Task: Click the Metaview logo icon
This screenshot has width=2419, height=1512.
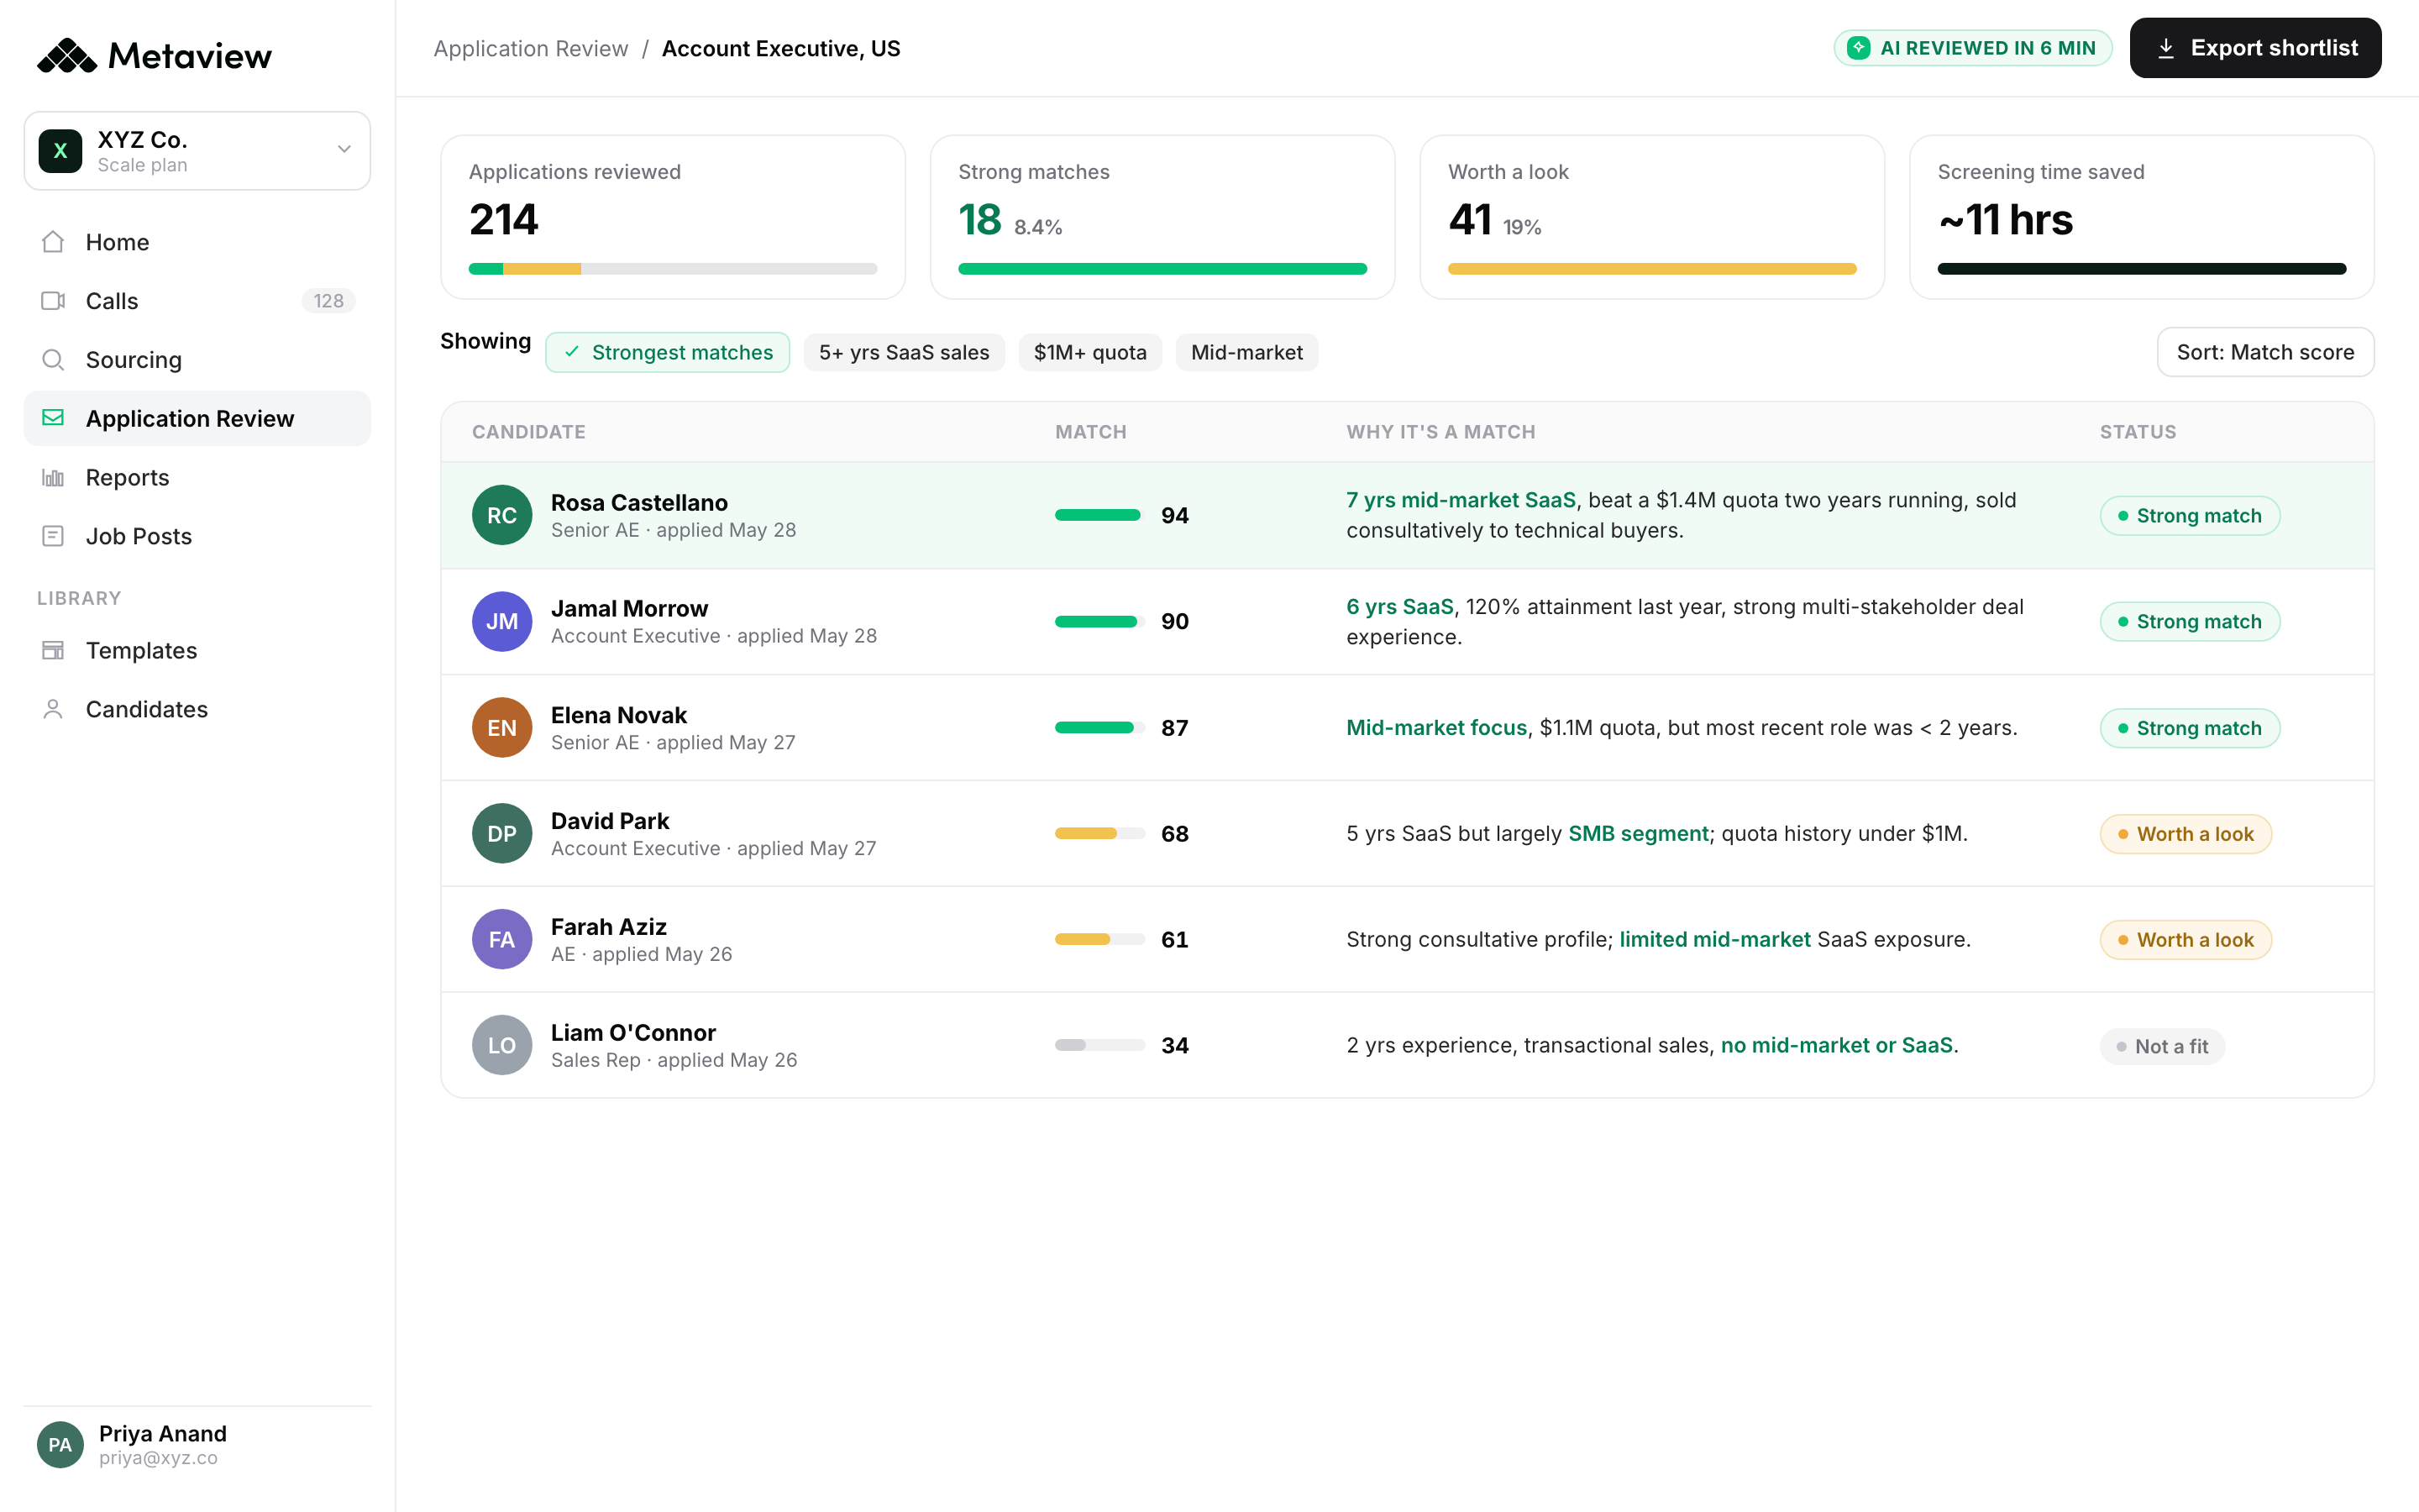Action: coord(67,56)
